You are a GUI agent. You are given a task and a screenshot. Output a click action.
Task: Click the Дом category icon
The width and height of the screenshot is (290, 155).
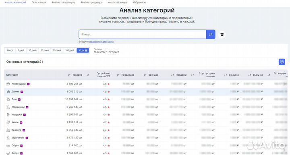pyautogui.click(x=8, y=99)
